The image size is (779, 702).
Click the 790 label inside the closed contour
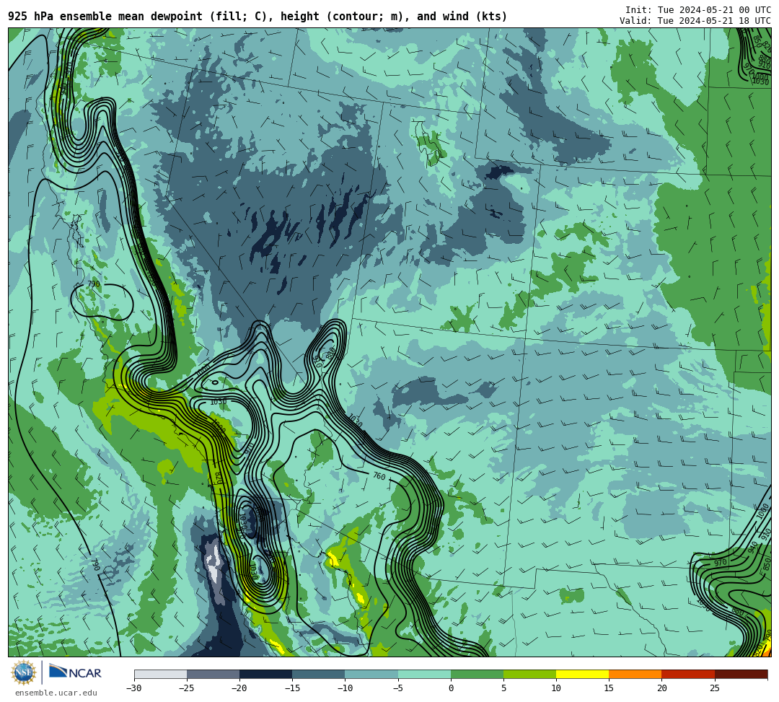coord(93,284)
